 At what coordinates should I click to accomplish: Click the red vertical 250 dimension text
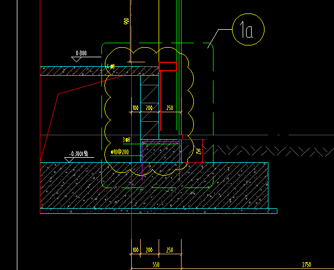[x=199, y=152]
